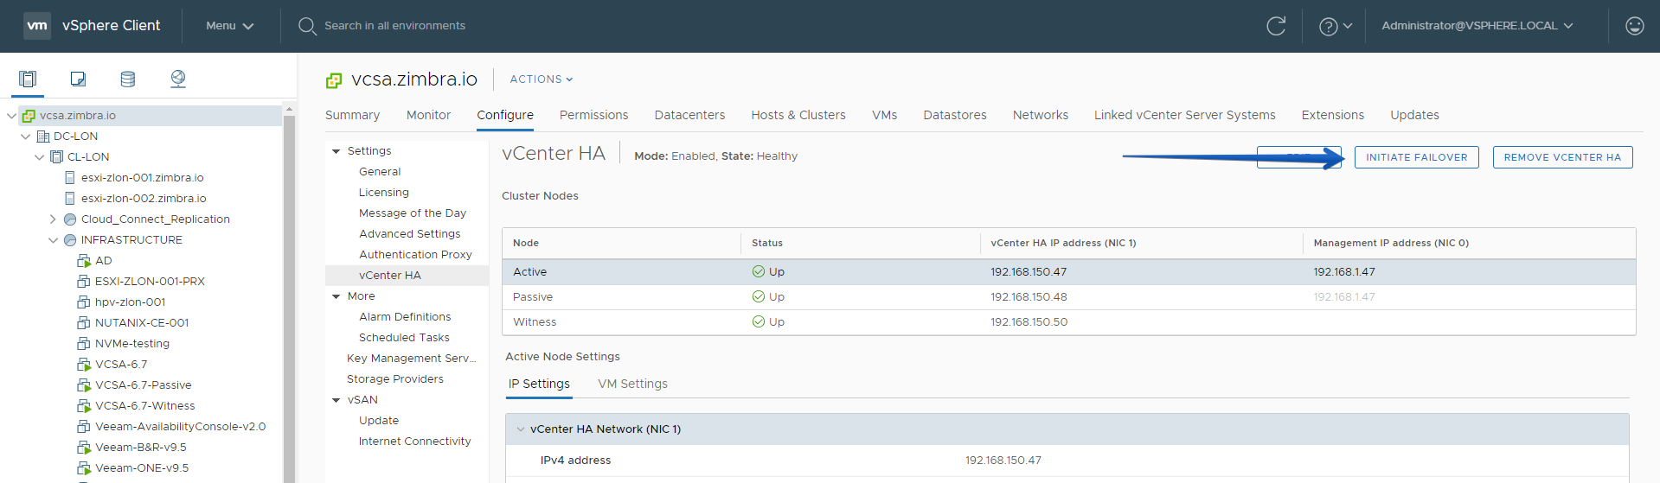The image size is (1660, 483).
Task: Click the vCenter icon beside page title
Action: coord(334,80)
